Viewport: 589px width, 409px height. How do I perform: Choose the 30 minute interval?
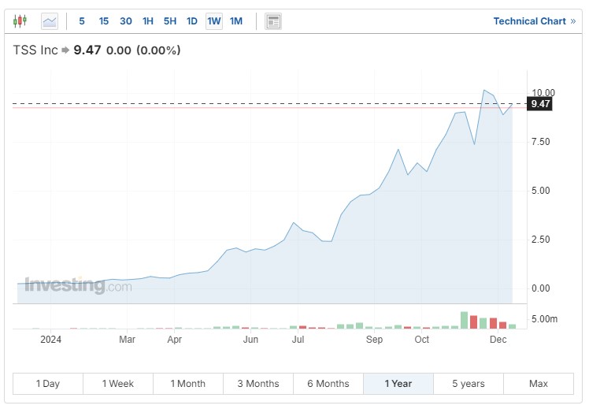pyautogui.click(x=126, y=21)
